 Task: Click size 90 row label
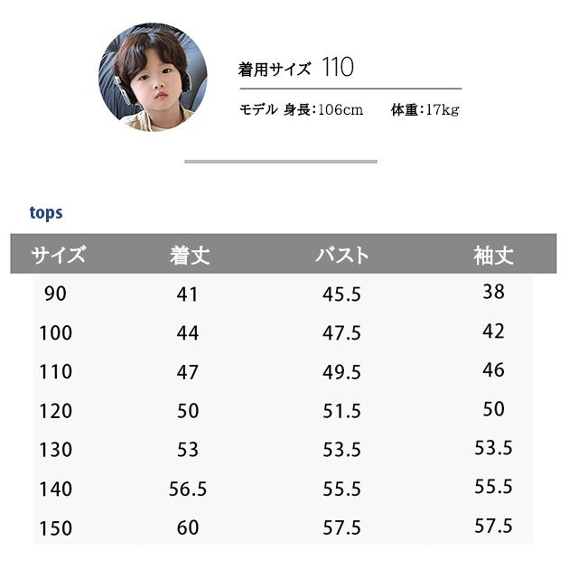click(x=55, y=294)
